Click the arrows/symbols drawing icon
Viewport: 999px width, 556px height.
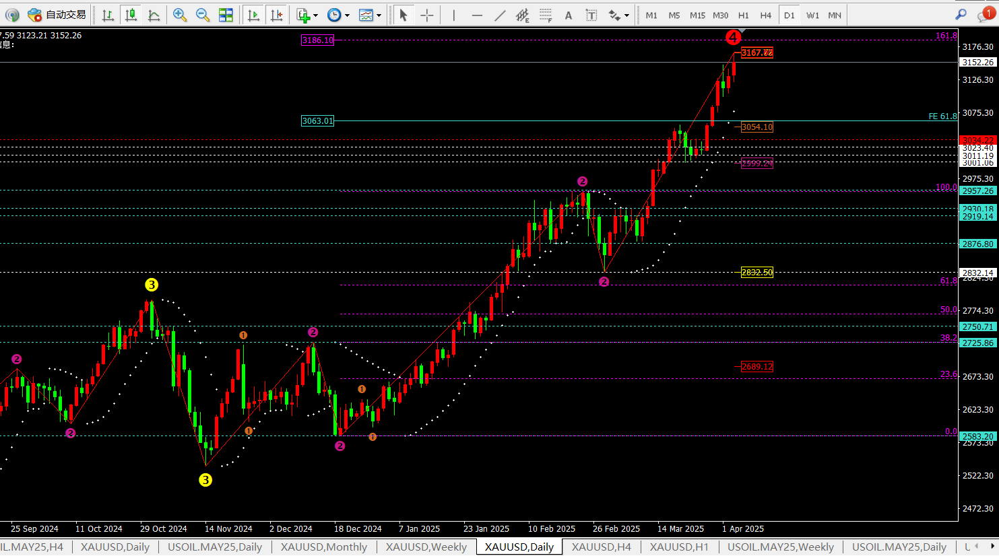pos(614,15)
